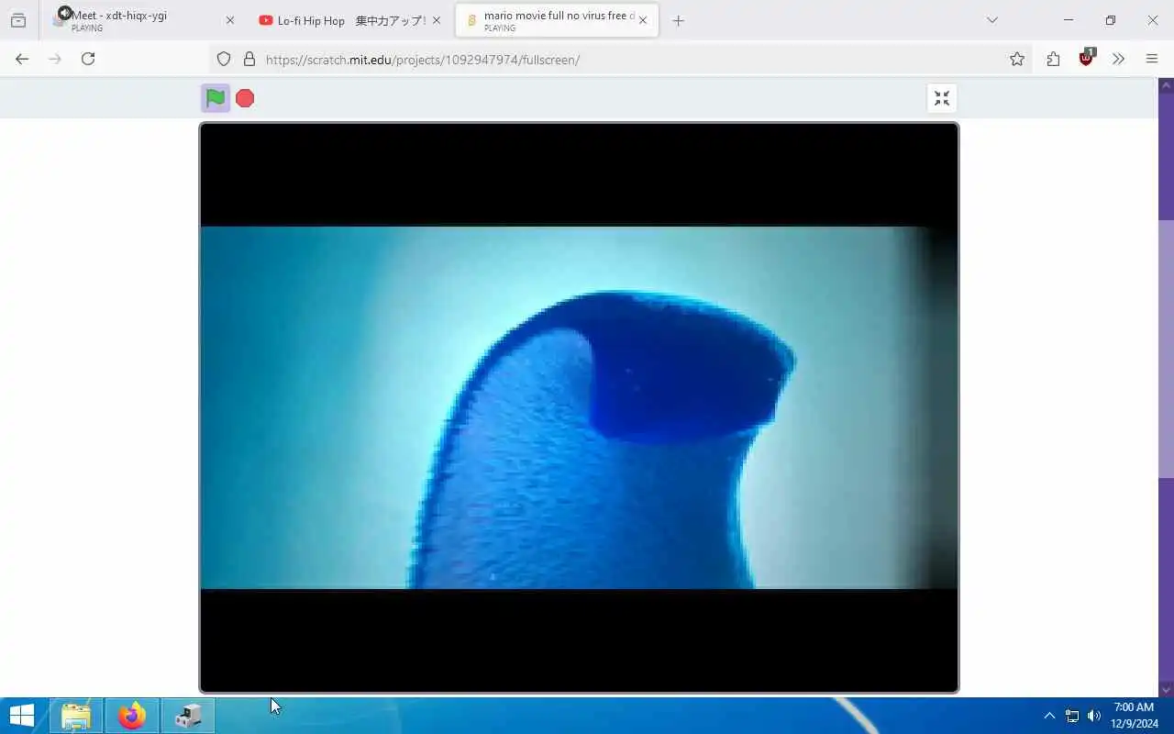Open the network tray icon
This screenshot has width=1174, height=734.
[1071, 716]
